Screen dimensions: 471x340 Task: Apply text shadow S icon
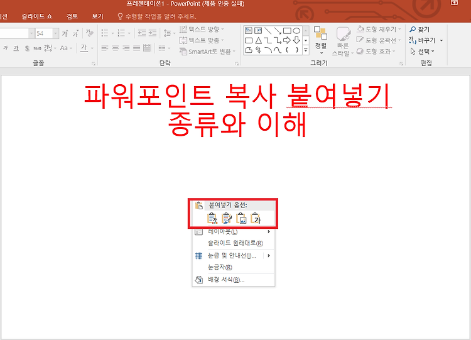coord(27,48)
